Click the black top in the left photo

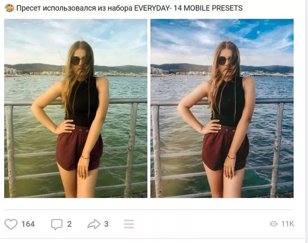coord(82,101)
